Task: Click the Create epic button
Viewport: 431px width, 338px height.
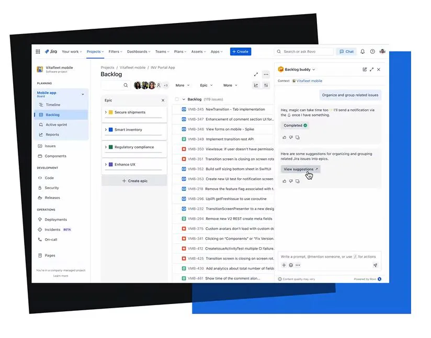Action: [134, 181]
